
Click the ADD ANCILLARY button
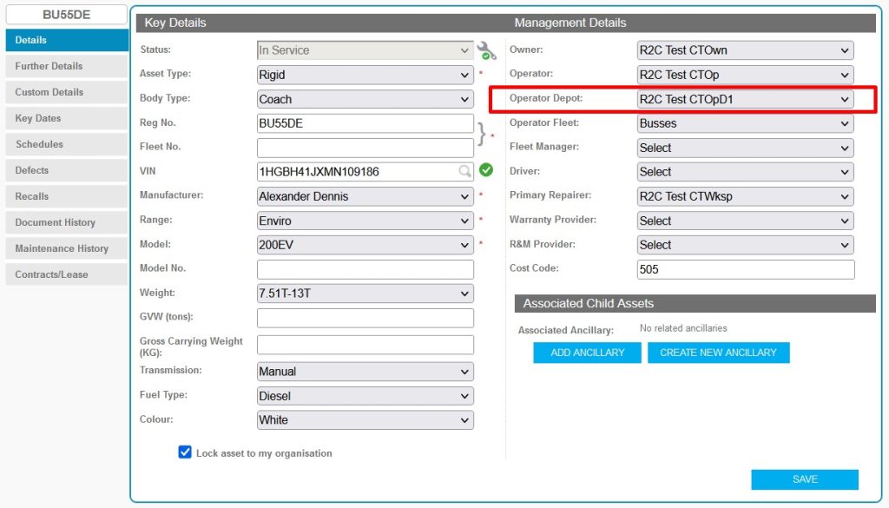point(588,353)
